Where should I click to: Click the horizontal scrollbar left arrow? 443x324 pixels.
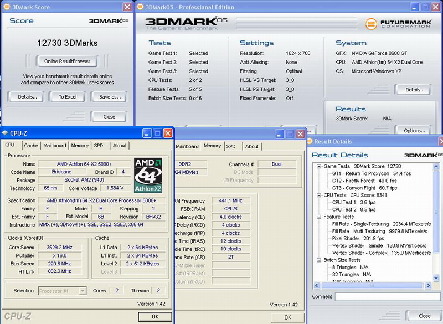[x=317, y=286]
